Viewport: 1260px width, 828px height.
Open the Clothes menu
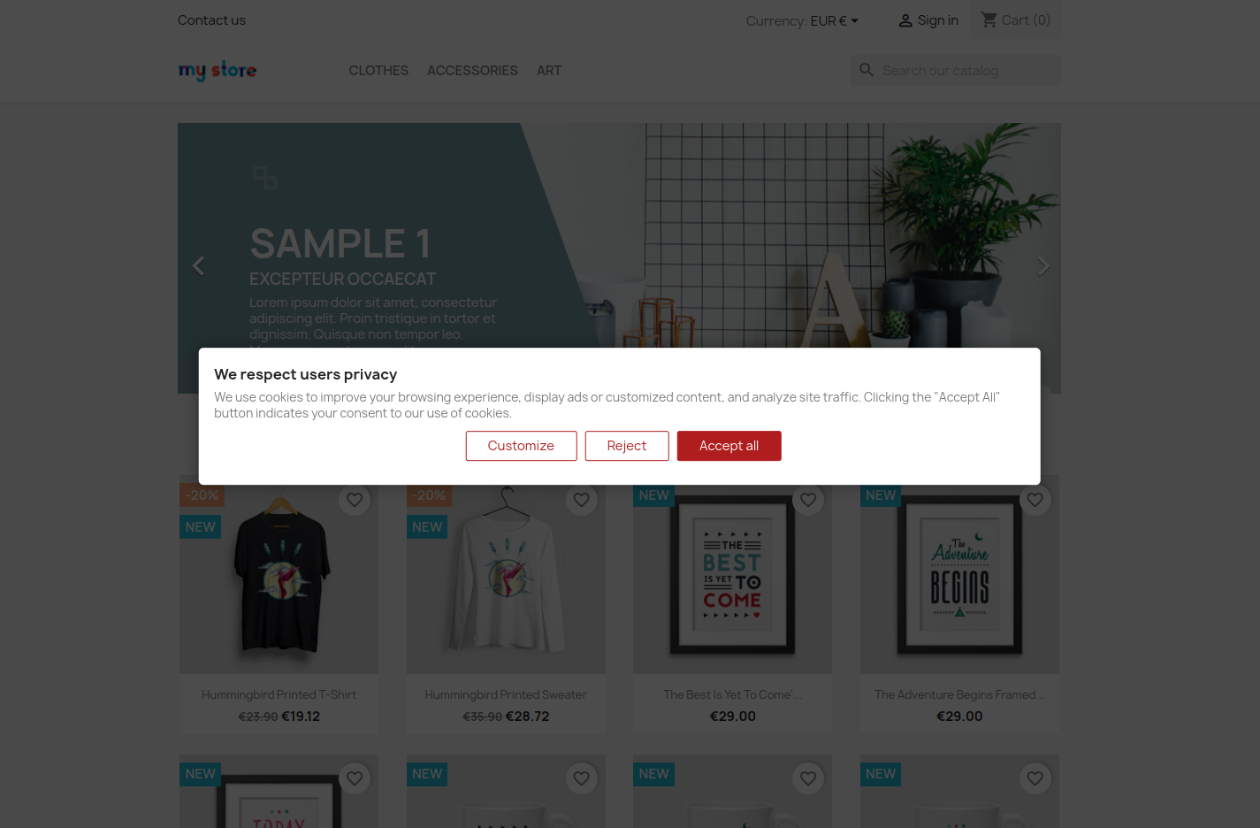click(x=378, y=71)
